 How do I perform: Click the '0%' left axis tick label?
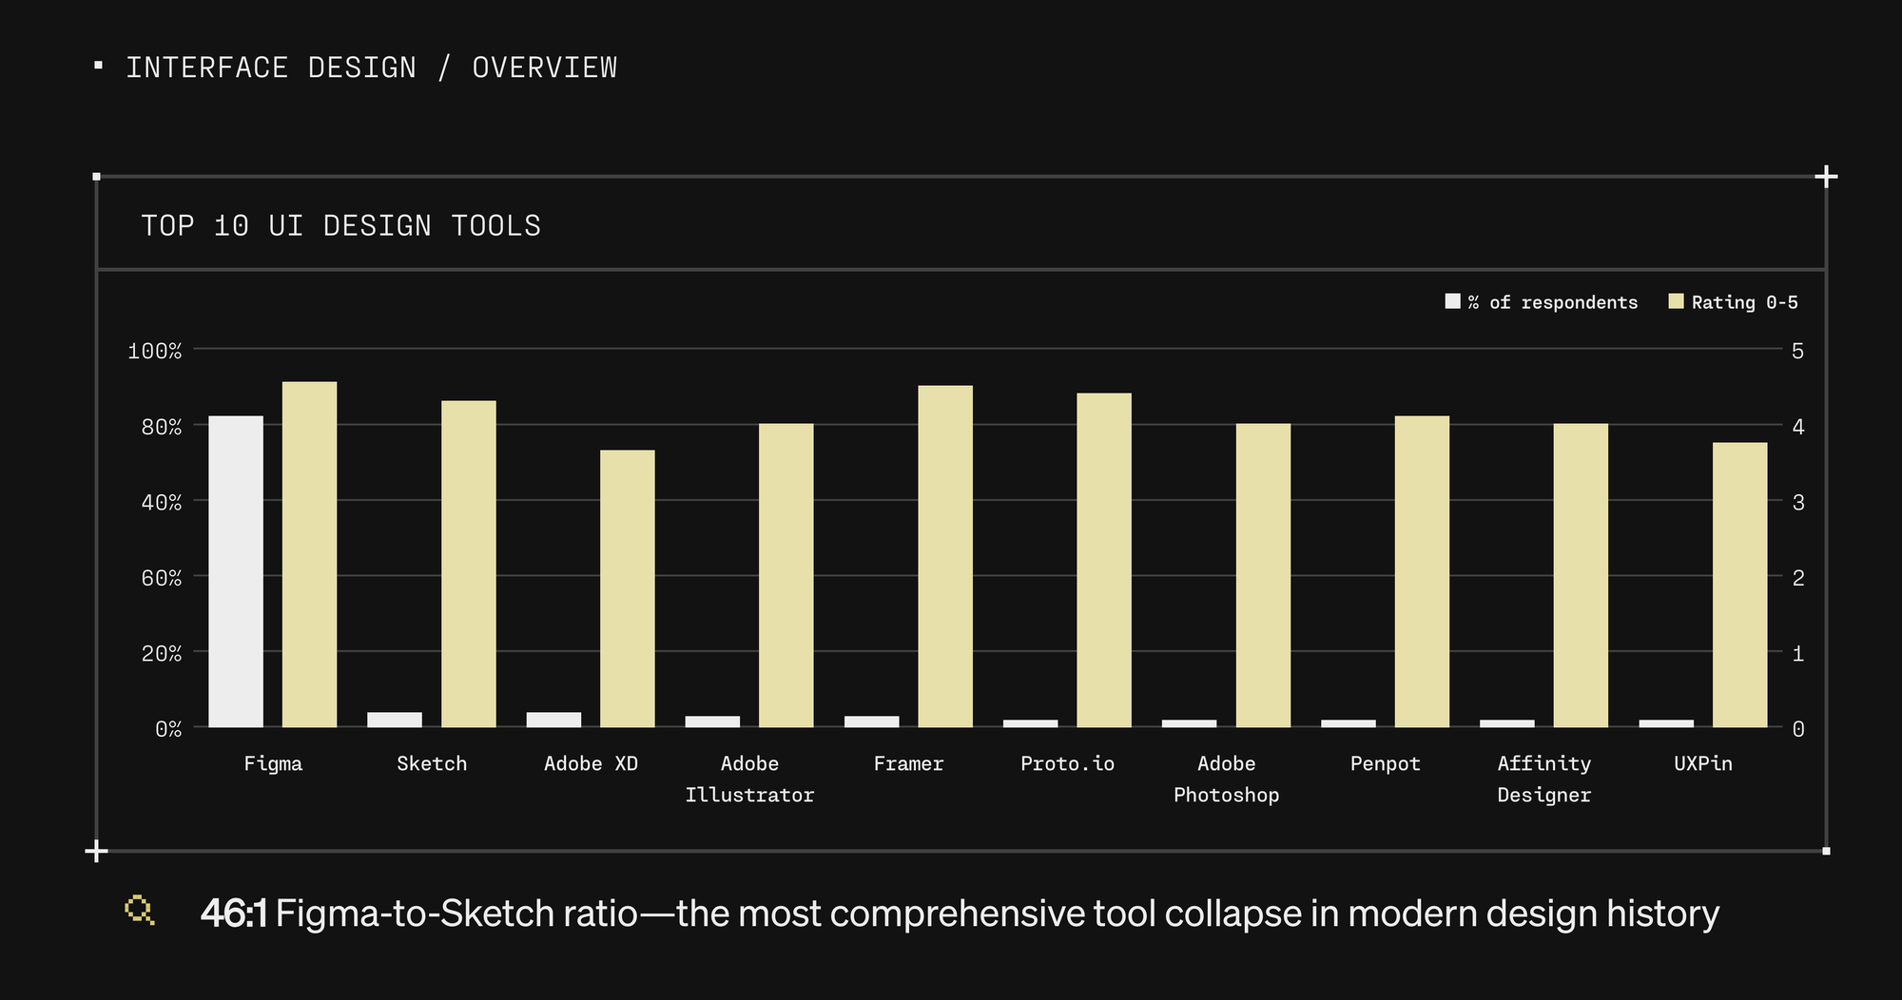167,729
